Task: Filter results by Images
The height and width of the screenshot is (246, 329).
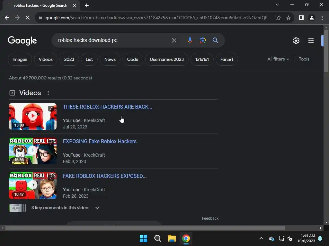Action: coord(20,59)
